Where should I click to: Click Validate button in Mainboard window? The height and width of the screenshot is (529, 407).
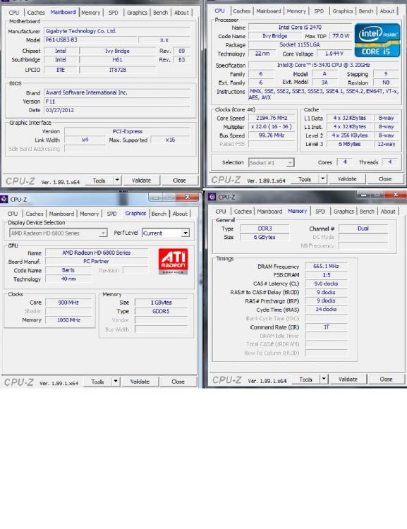(x=141, y=181)
